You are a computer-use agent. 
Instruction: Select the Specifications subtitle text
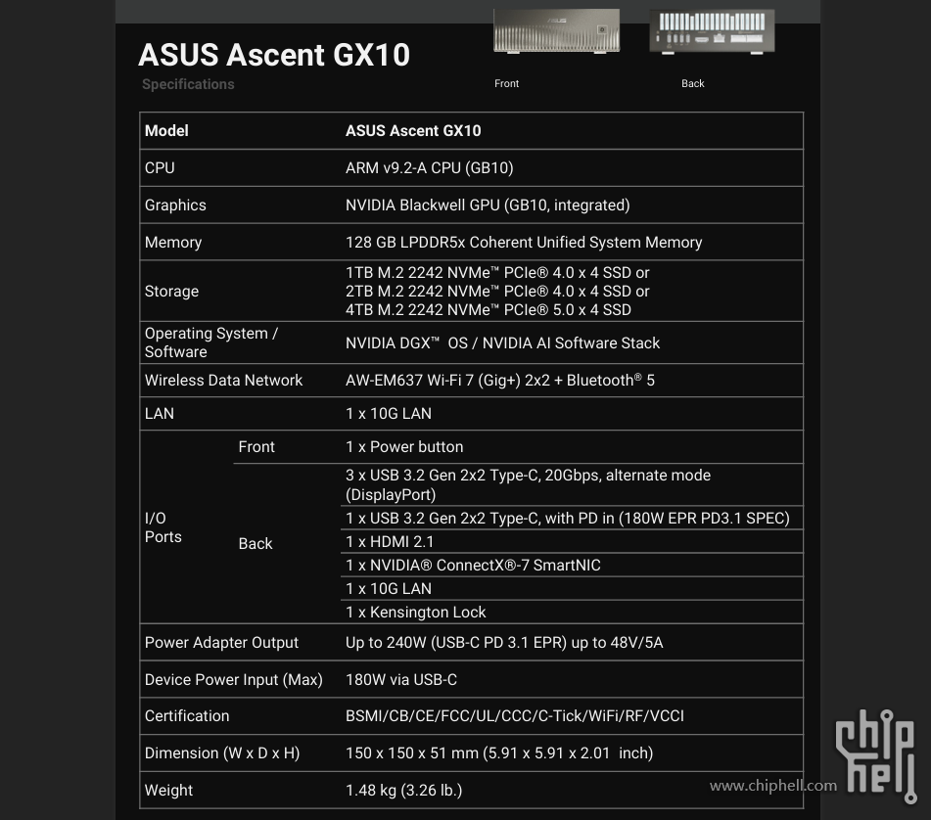click(x=188, y=84)
